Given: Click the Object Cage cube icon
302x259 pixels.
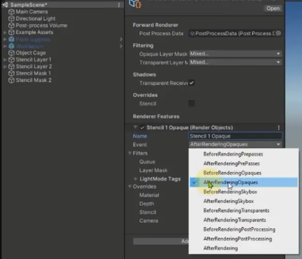Looking at the screenshot, I should coord(11,53).
